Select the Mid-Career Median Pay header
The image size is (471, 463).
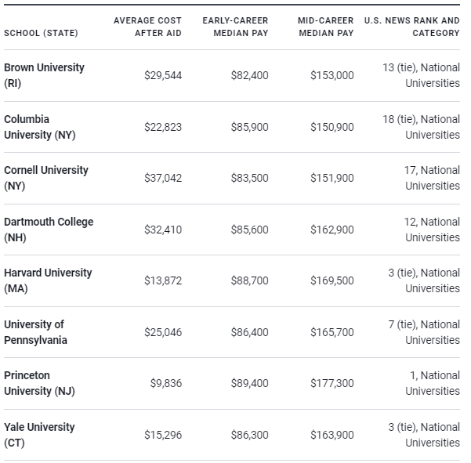pyautogui.click(x=325, y=27)
